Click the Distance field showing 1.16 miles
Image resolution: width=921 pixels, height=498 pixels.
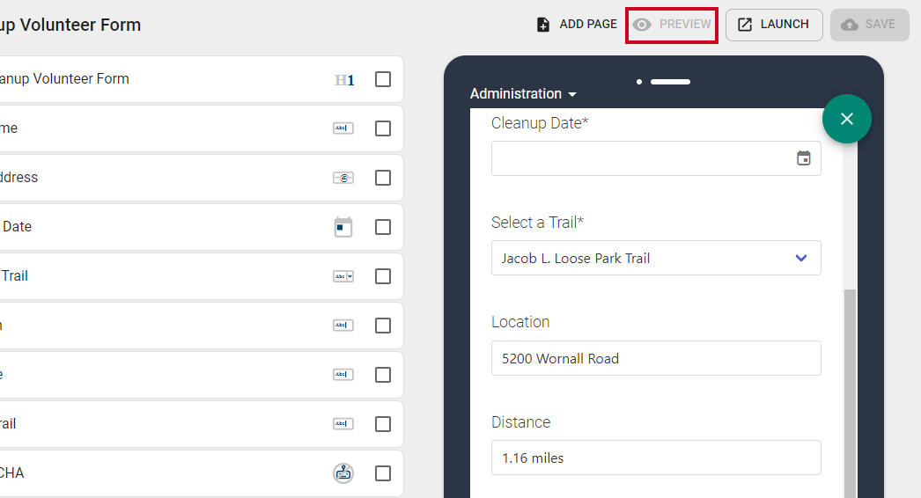pos(656,458)
